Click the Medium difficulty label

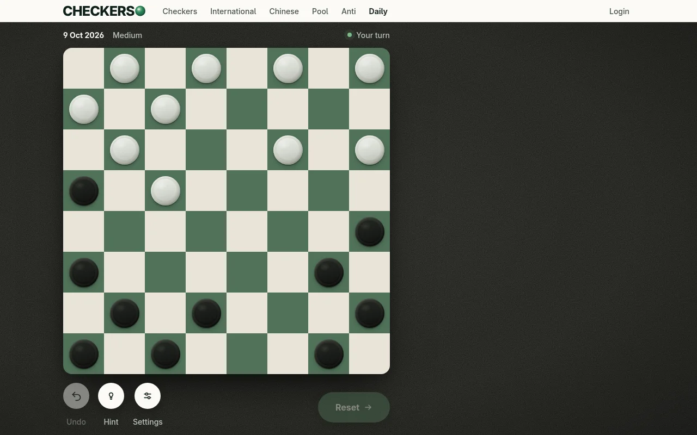coord(127,35)
